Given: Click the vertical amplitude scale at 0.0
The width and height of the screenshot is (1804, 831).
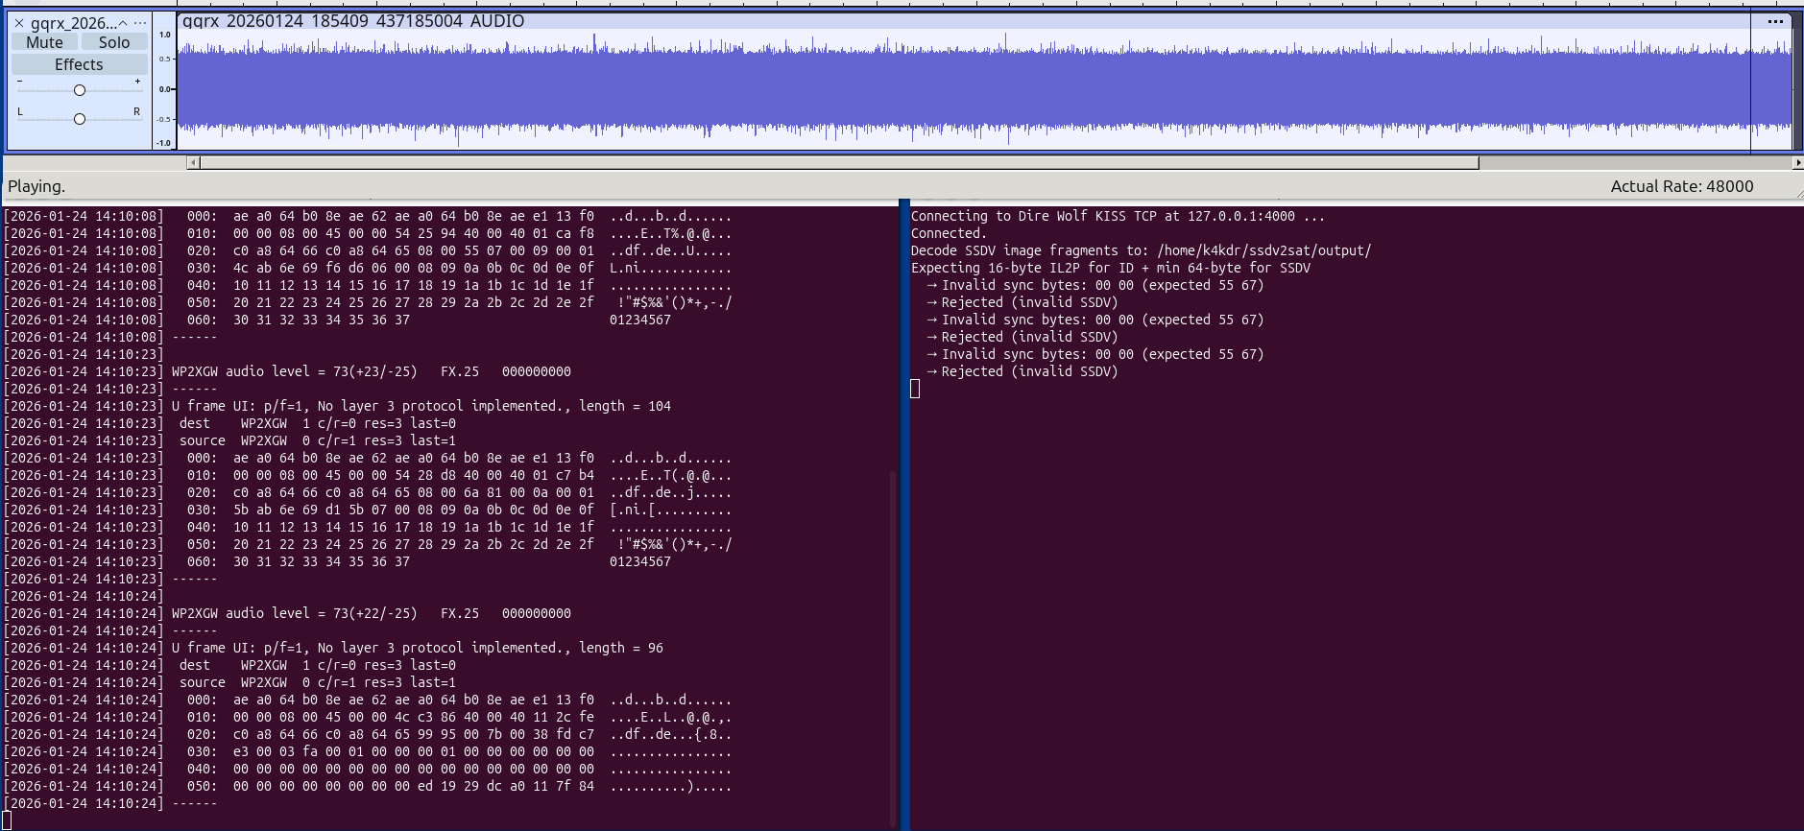Looking at the screenshot, I should pyautogui.click(x=165, y=89).
